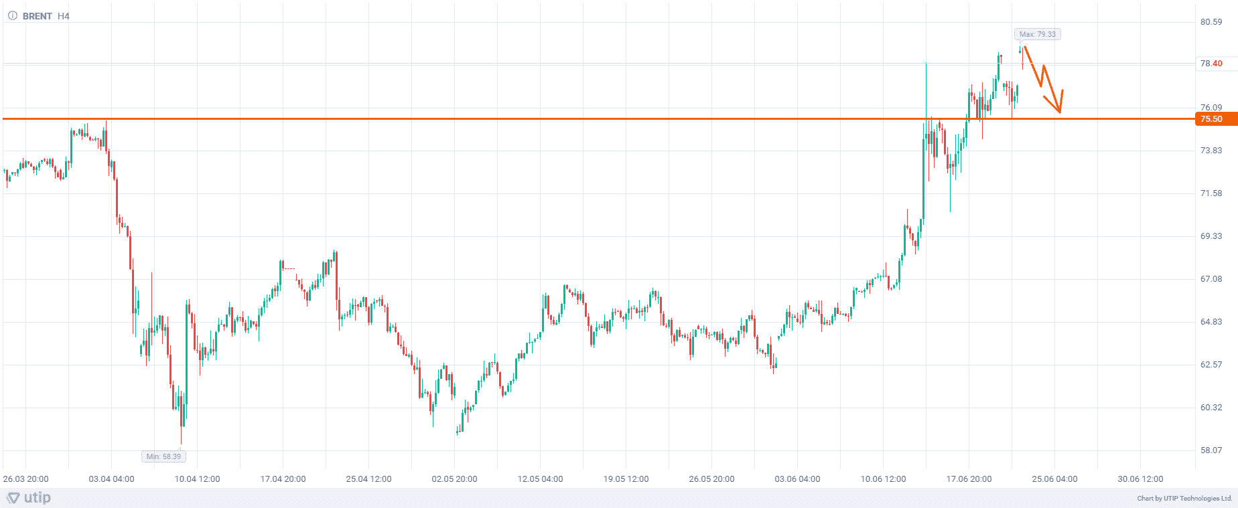Click the utip wordmark text
Viewport: 1238px width, 508px height.
click(x=38, y=498)
